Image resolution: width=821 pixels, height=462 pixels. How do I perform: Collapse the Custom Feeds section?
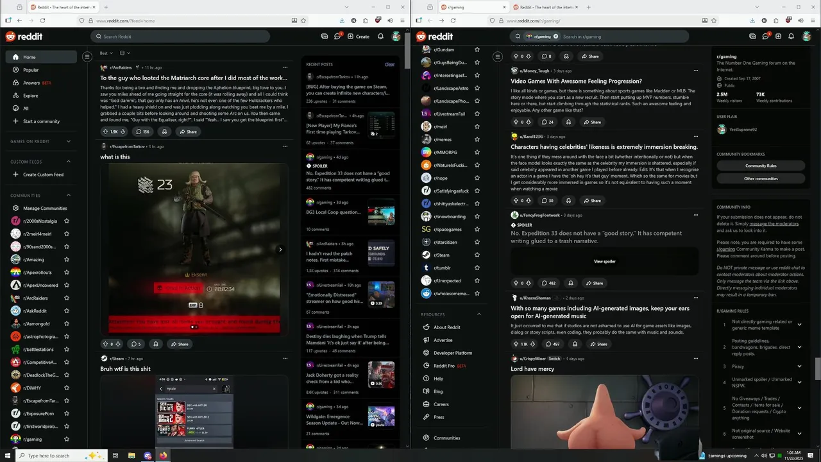[69, 162]
